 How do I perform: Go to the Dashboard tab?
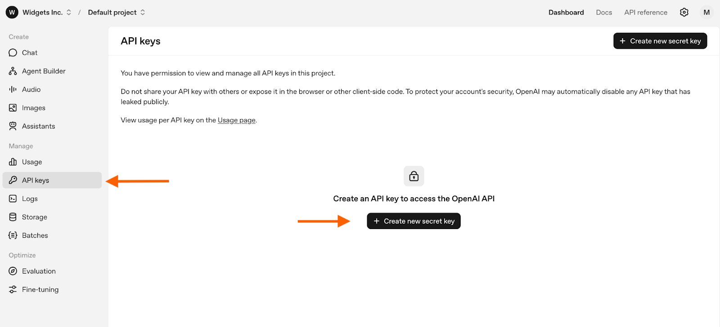[x=566, y=13]
